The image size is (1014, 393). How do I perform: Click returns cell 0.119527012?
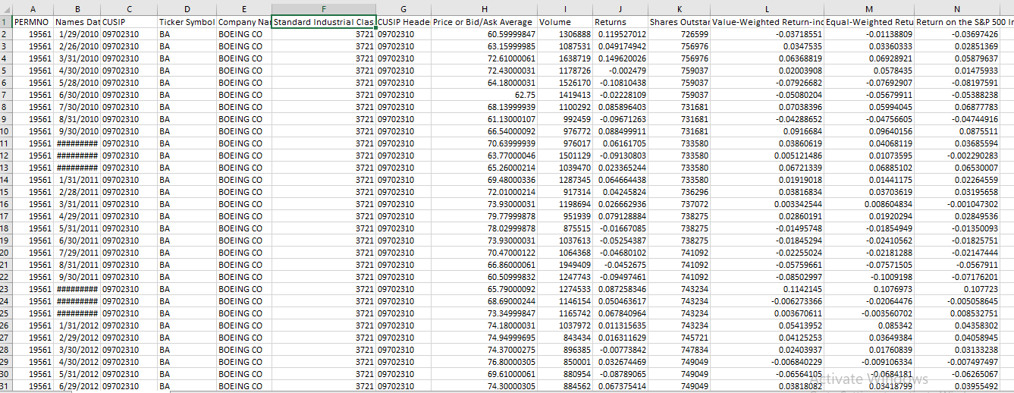pos(620,34)
